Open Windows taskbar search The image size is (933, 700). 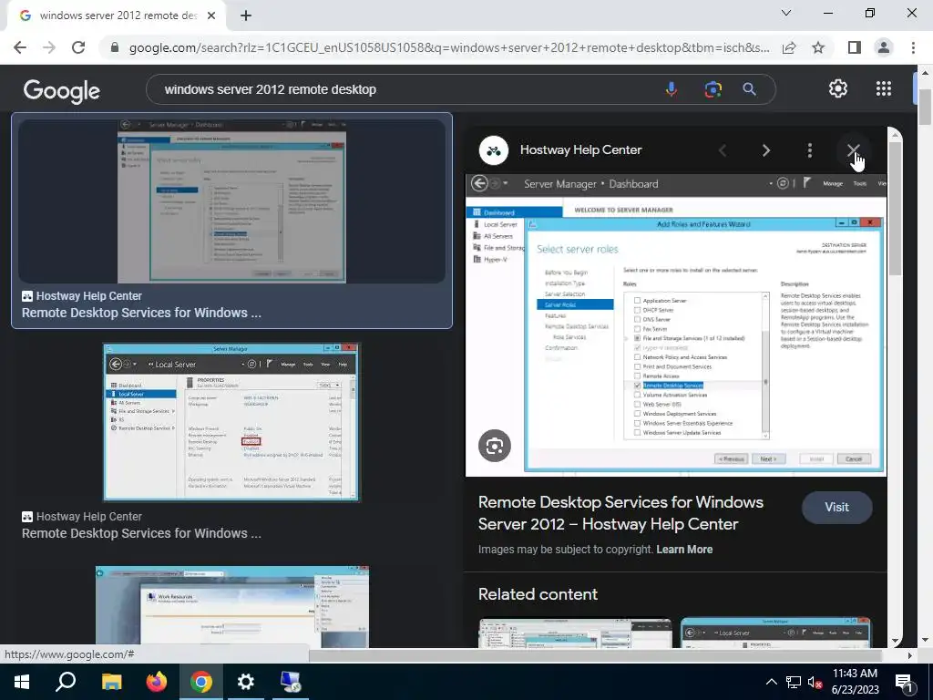point(66,682)
